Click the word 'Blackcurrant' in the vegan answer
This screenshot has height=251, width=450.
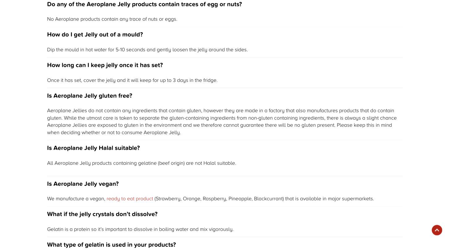click(268, 199)
